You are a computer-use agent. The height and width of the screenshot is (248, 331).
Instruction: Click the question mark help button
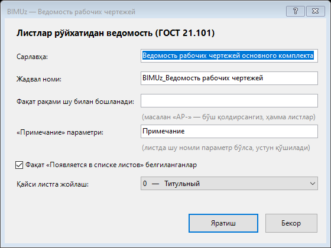296,11
